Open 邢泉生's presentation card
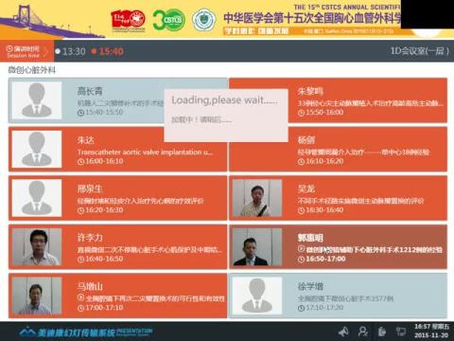454x341 pixels. coord(117,198)
